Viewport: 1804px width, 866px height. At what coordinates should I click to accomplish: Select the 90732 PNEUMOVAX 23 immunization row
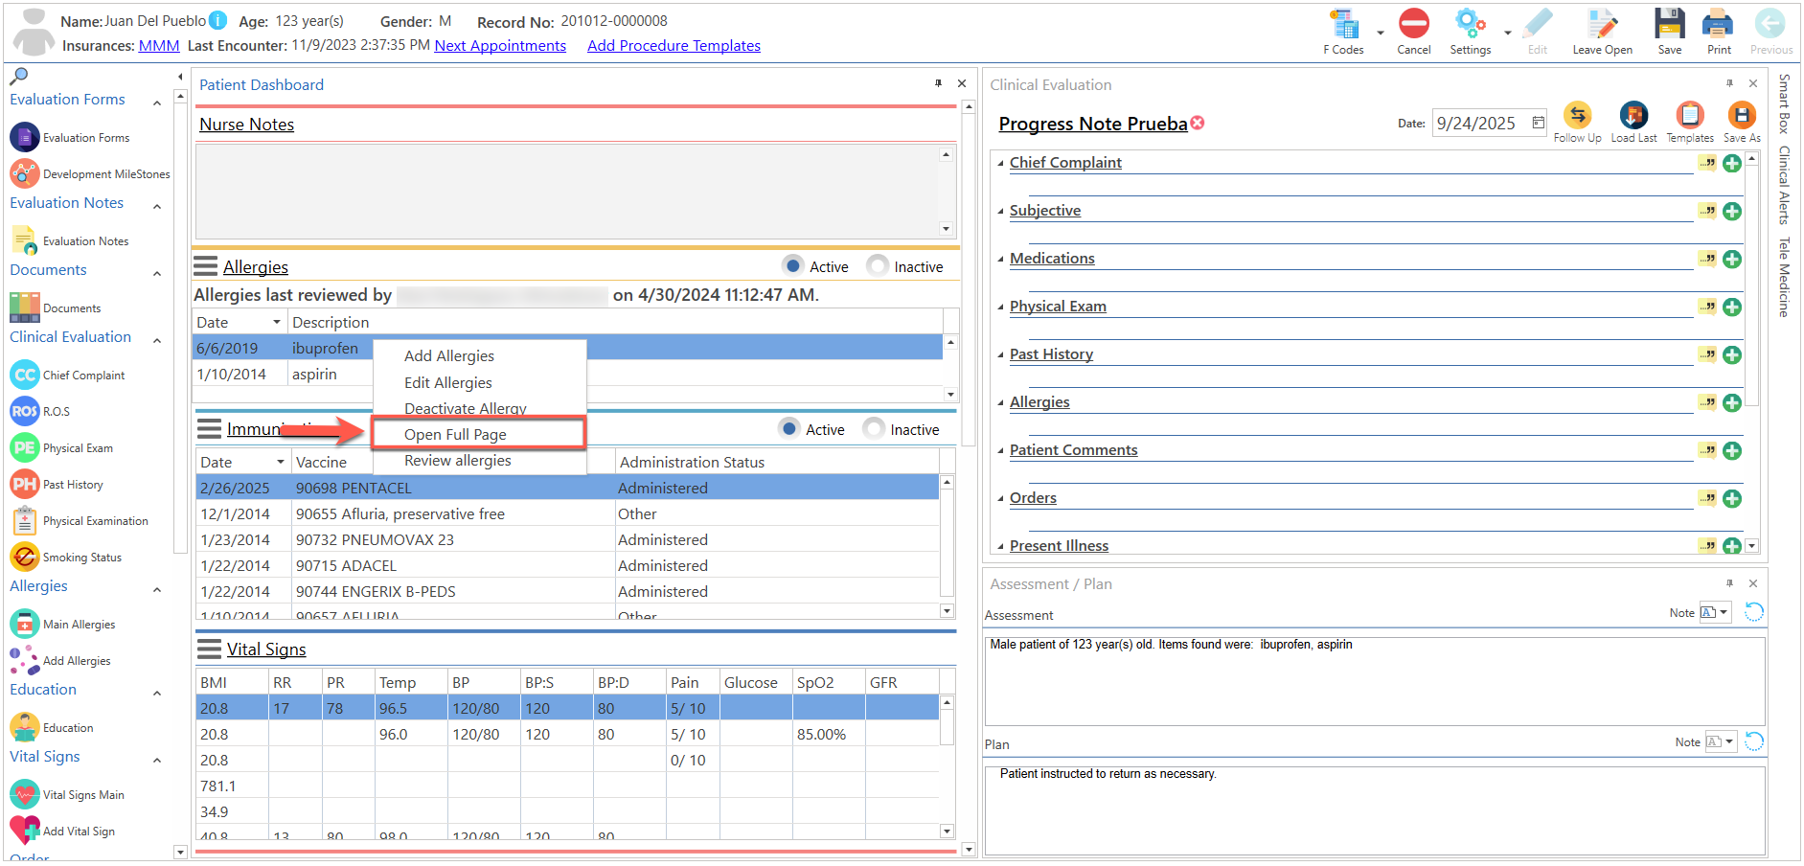[x=567, y=539]
